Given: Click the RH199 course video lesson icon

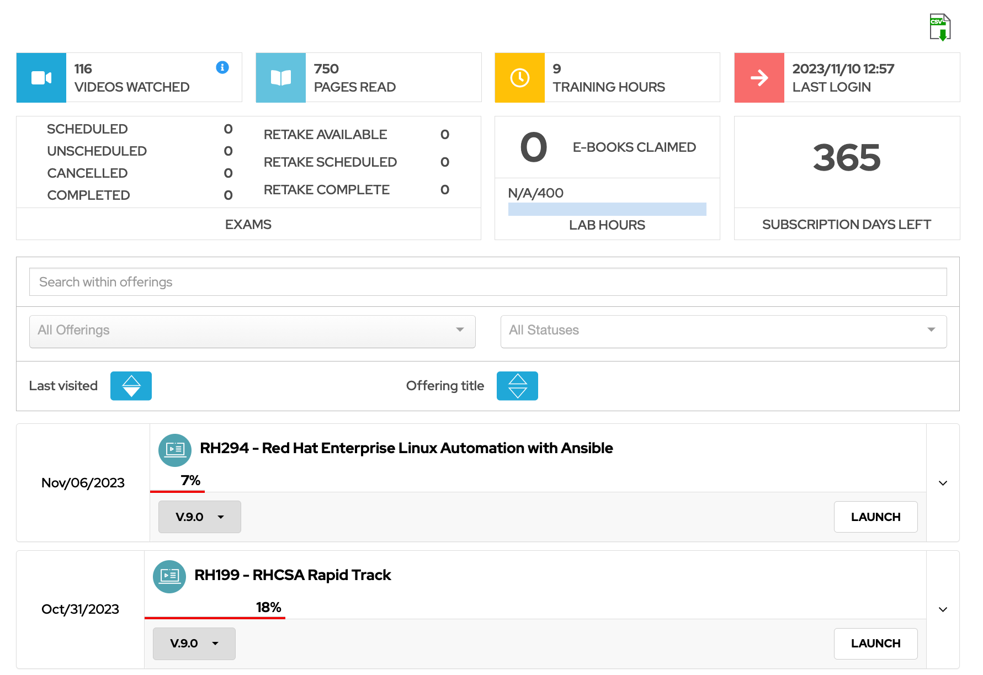Looking at the screenshot, I should point(169,577).
